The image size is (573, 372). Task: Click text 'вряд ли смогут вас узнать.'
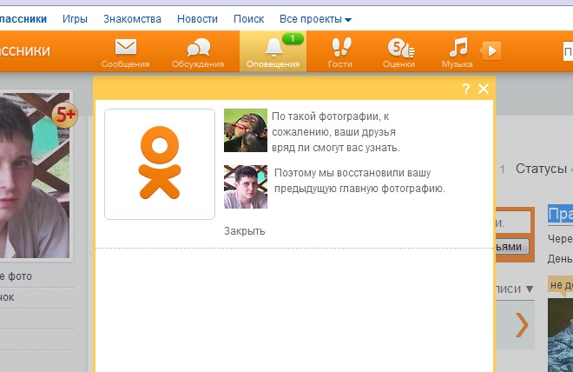[336, 148]
